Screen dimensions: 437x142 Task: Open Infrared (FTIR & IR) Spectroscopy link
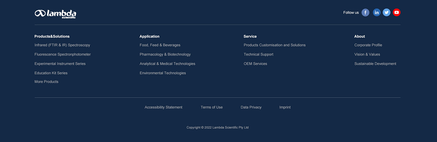[62, 45]
